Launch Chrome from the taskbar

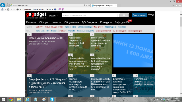coord(11,99)
